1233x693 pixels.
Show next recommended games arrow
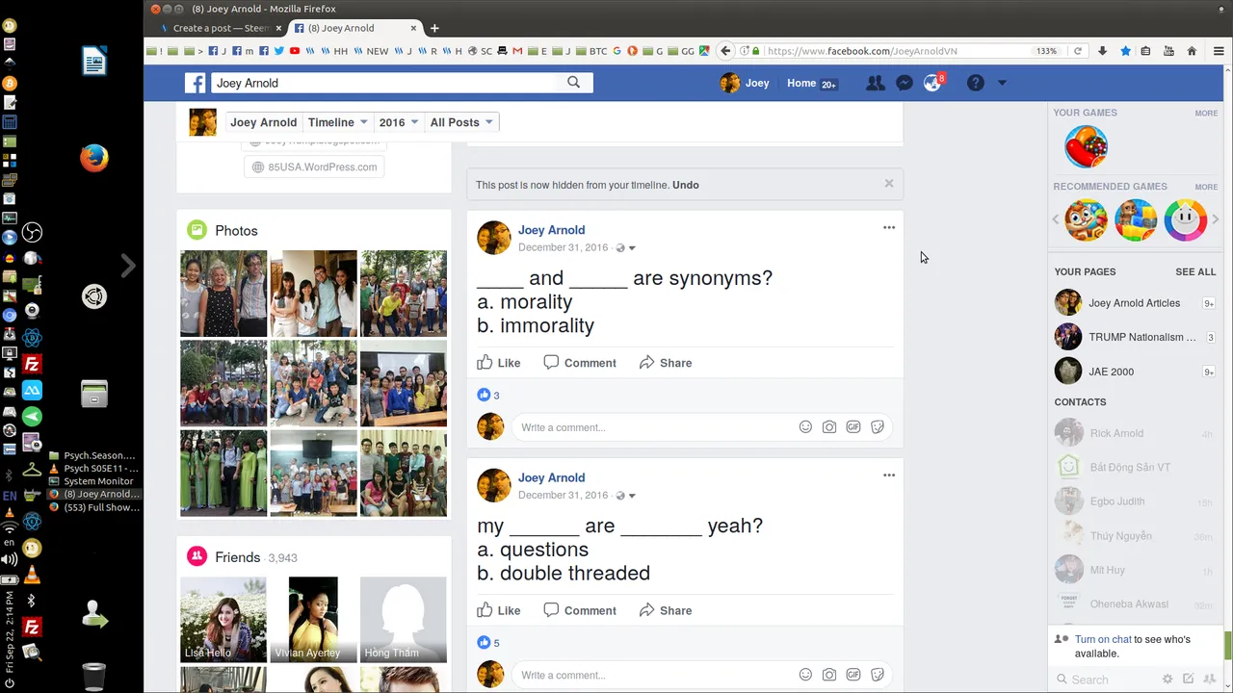(1216, 219)
